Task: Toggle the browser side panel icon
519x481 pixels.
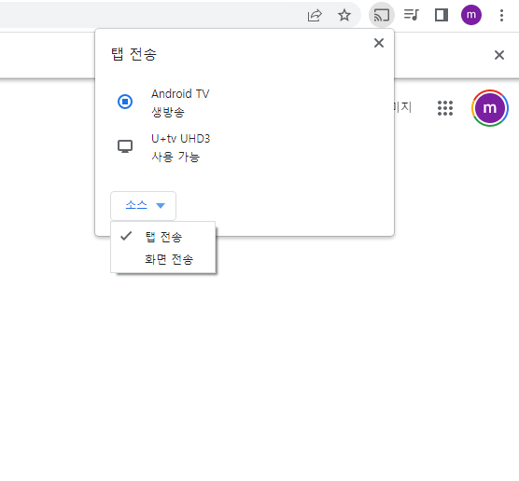Action: pos(442,15)
